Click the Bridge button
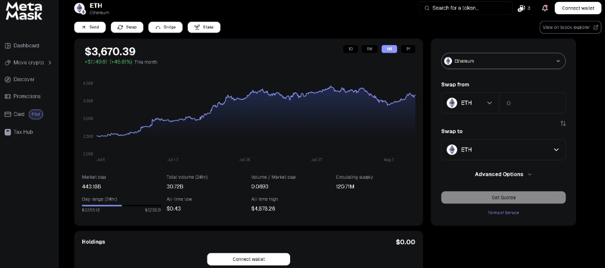 click(165, 27)
